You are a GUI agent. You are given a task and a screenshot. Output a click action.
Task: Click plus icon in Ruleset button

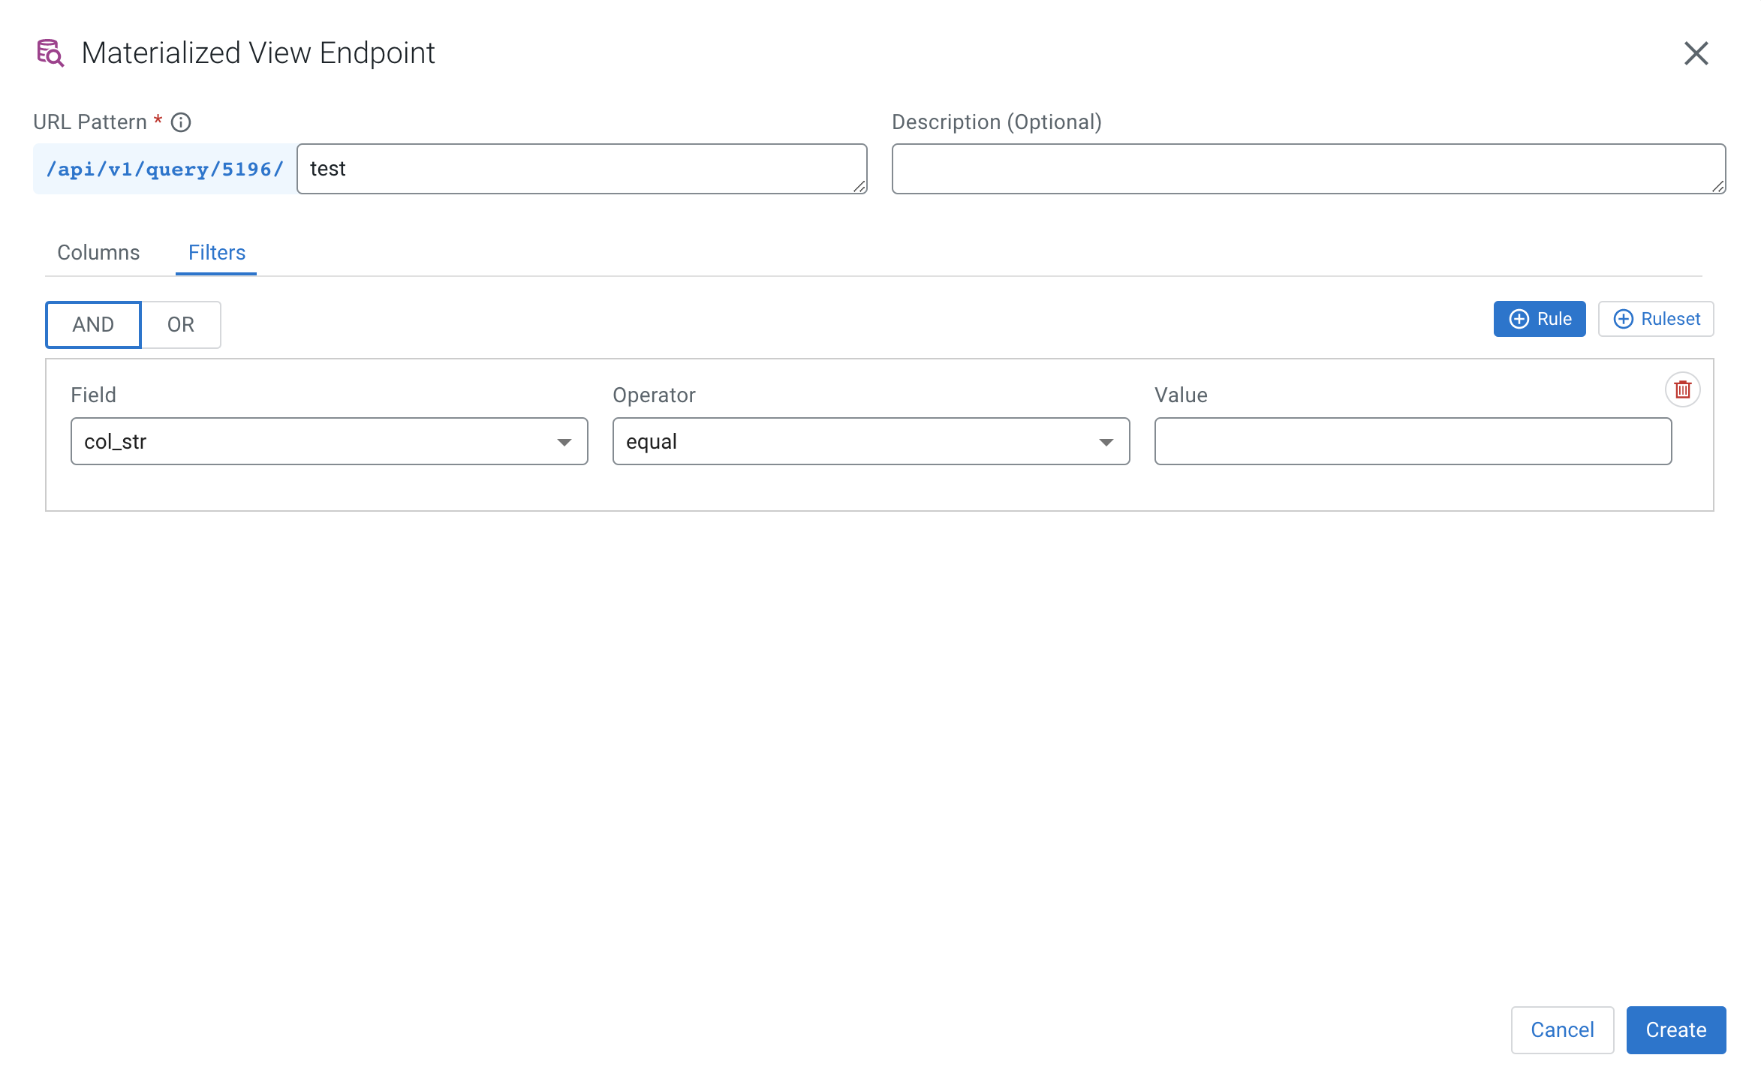tap(1623, 319)
